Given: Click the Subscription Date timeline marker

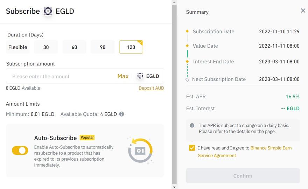Looking at the screenshot, I should point(187,31).
